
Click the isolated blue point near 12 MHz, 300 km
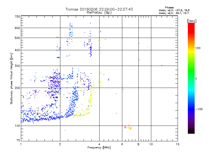[x=162, y=65]
